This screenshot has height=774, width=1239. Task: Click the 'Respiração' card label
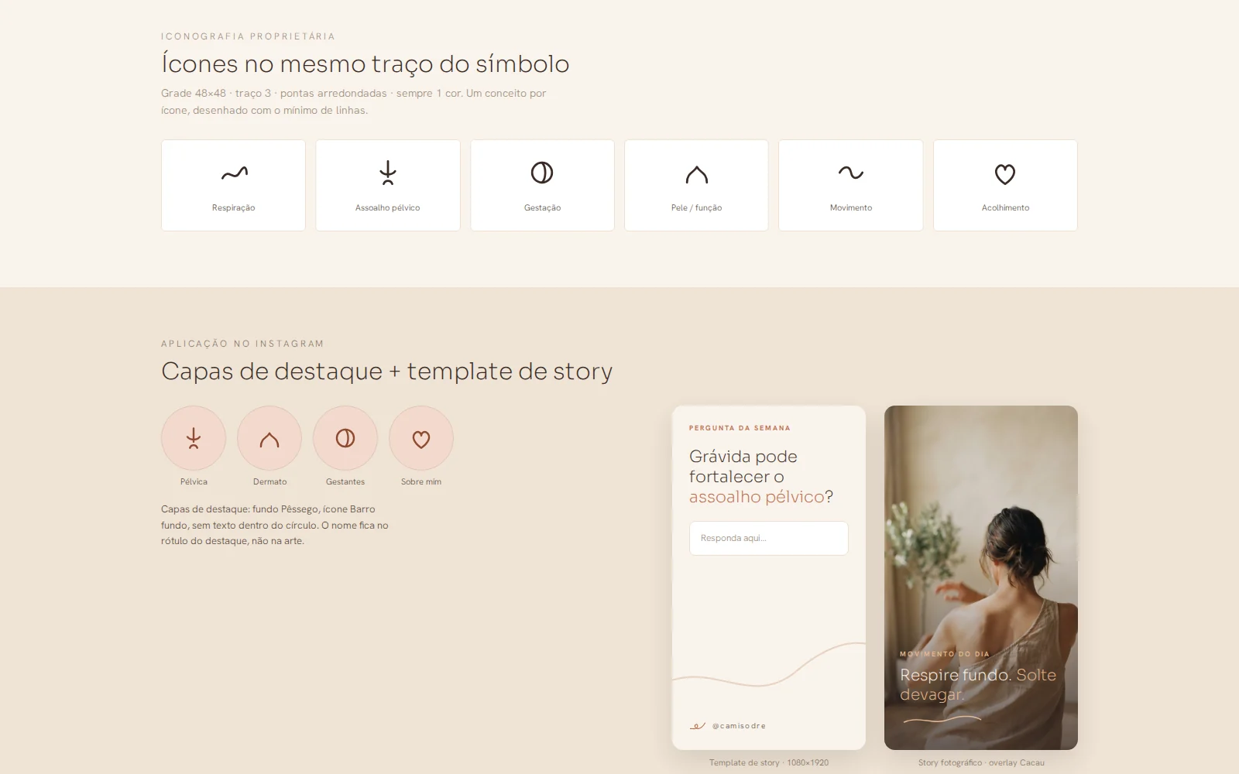(x=234, y=207)
